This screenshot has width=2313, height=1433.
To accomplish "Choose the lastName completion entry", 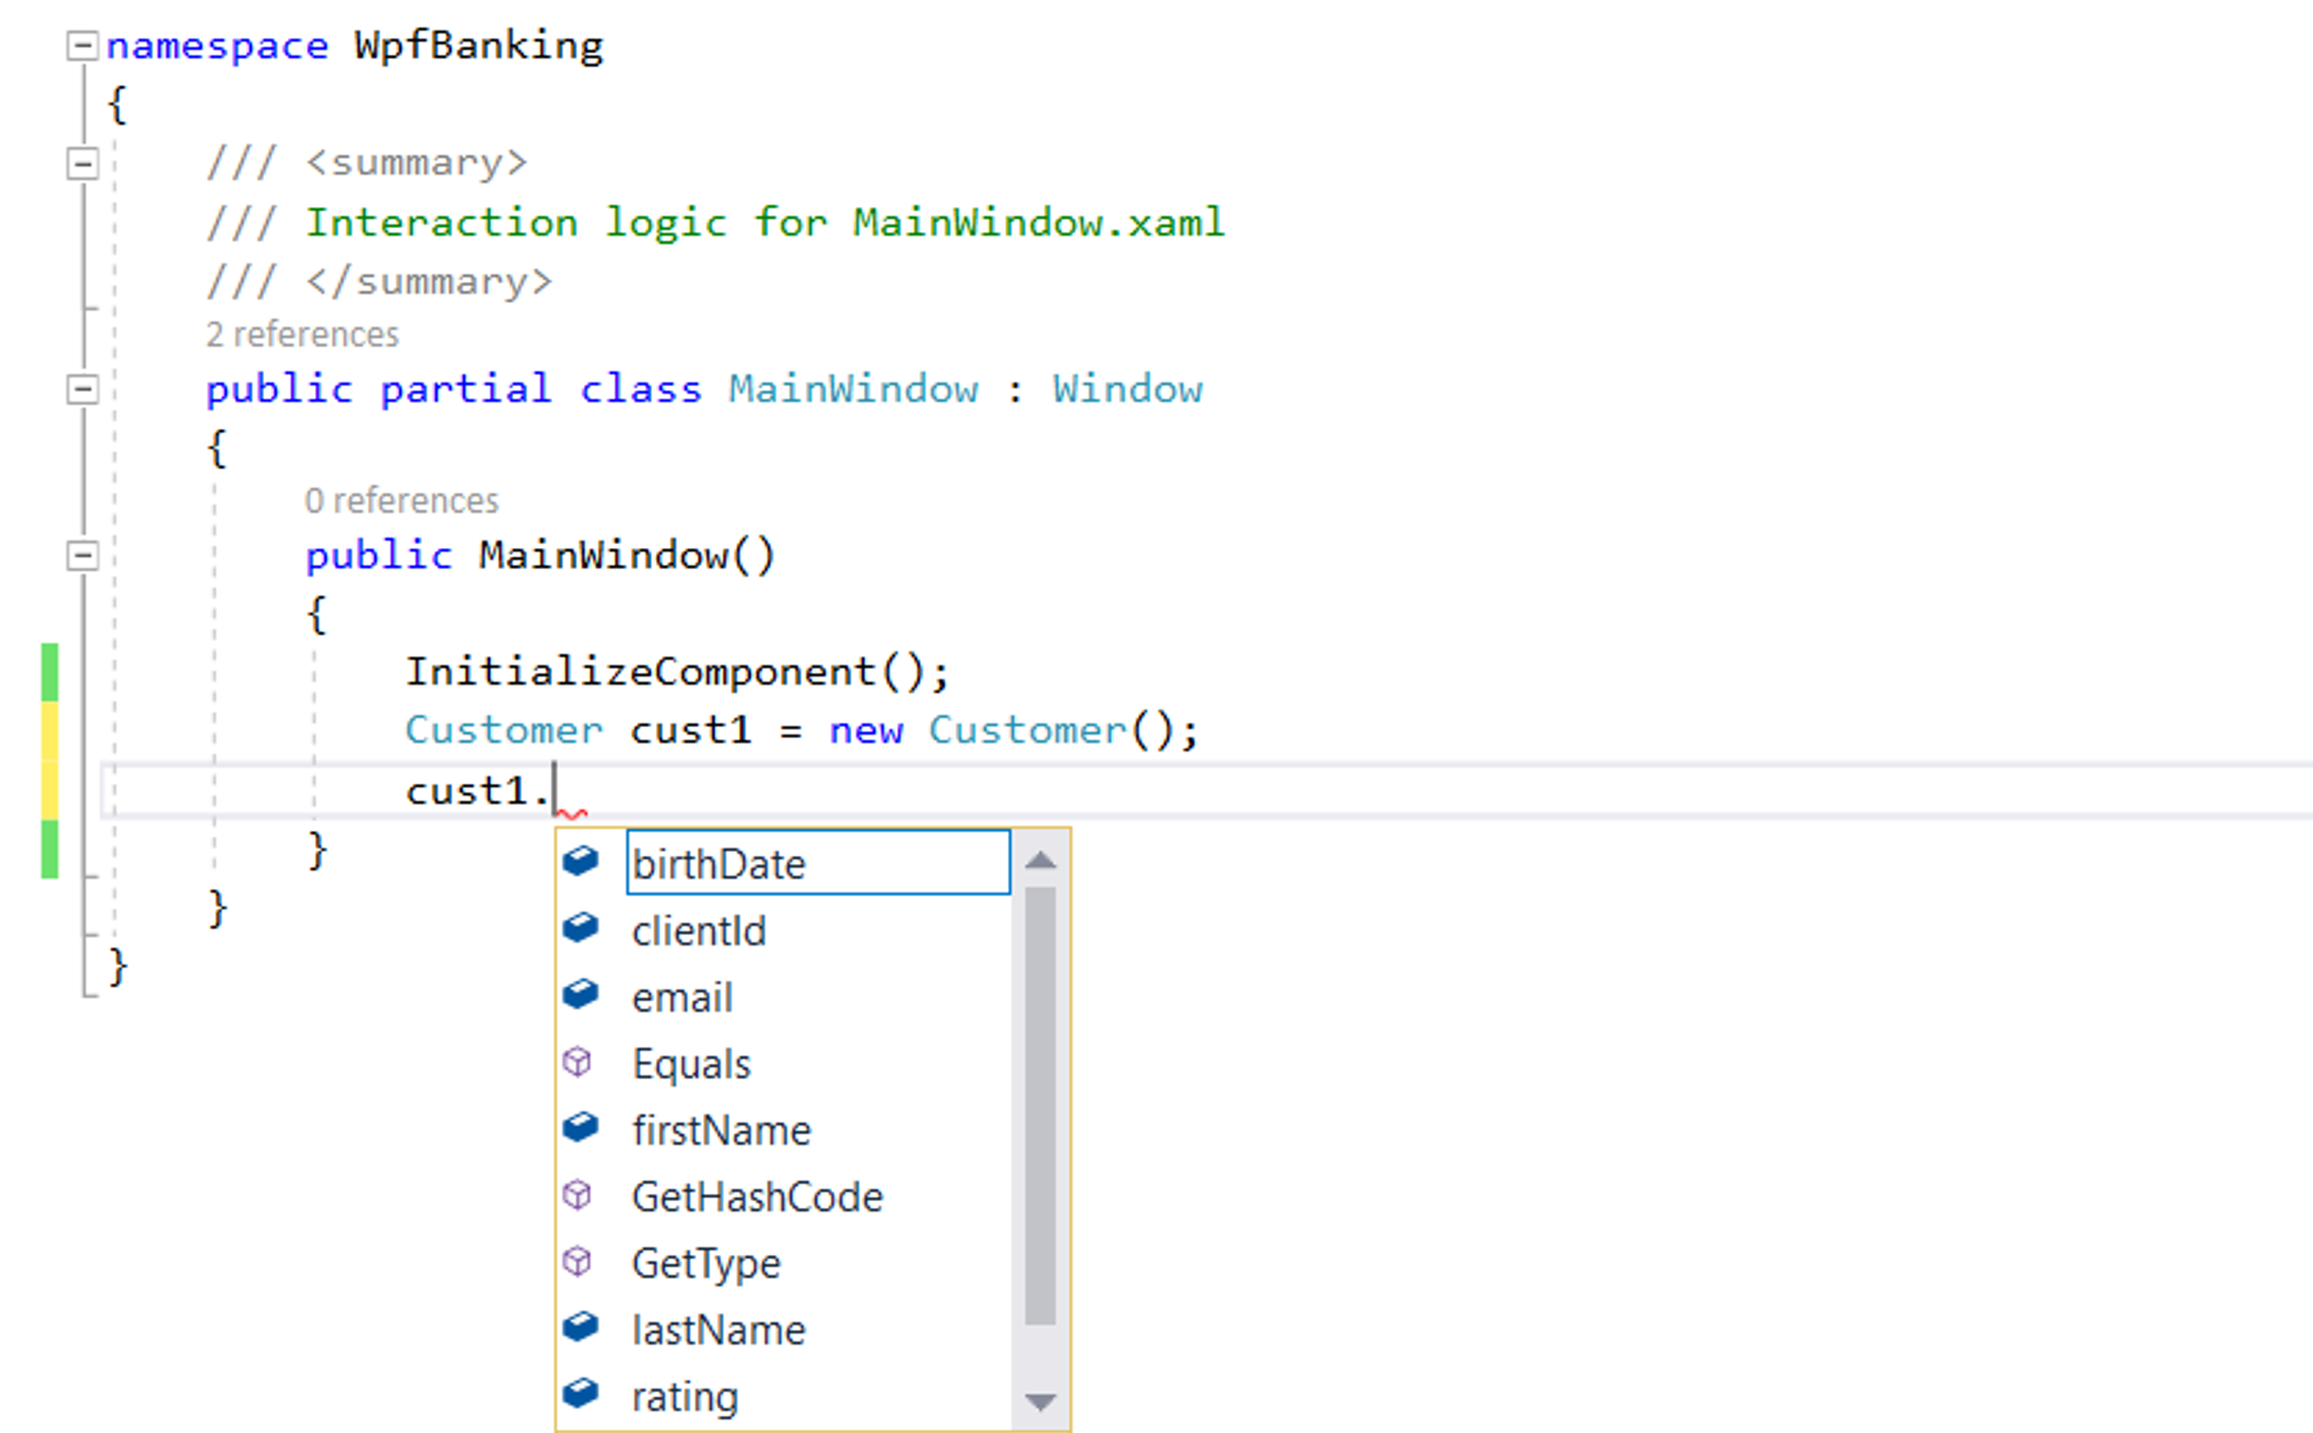I will click(718, 1330).
